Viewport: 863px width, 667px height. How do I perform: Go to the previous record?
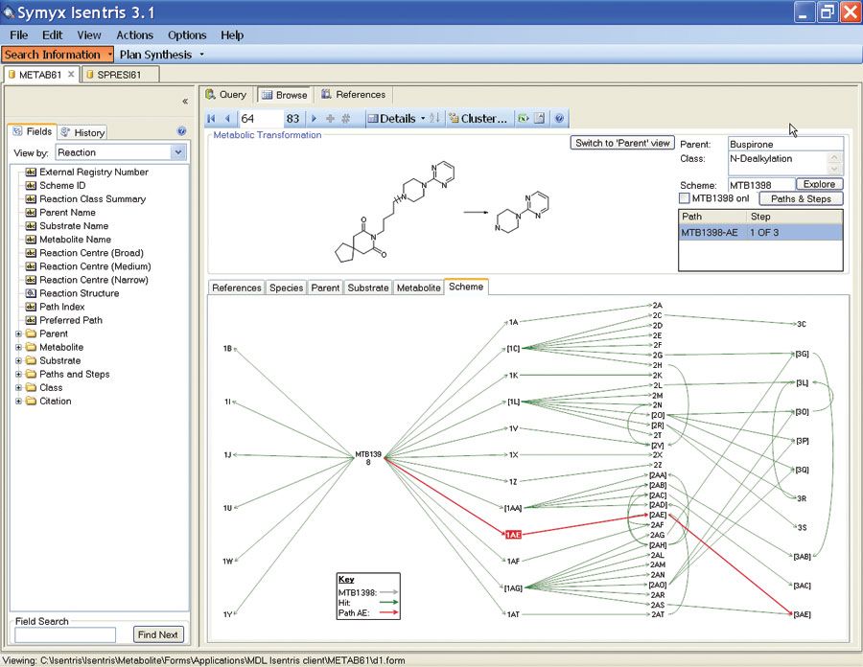coord(227,118)
